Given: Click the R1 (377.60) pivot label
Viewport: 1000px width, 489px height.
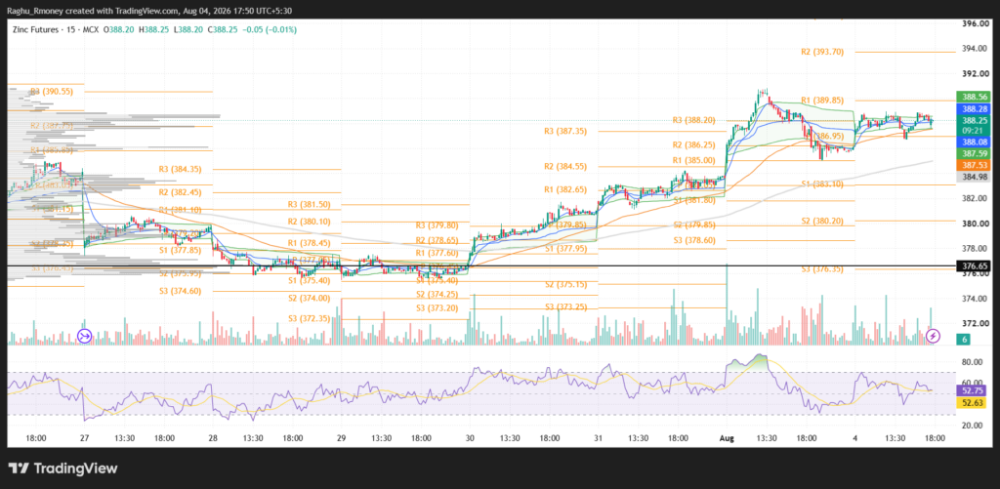Looking at the screenshot, I should point(437,253).
